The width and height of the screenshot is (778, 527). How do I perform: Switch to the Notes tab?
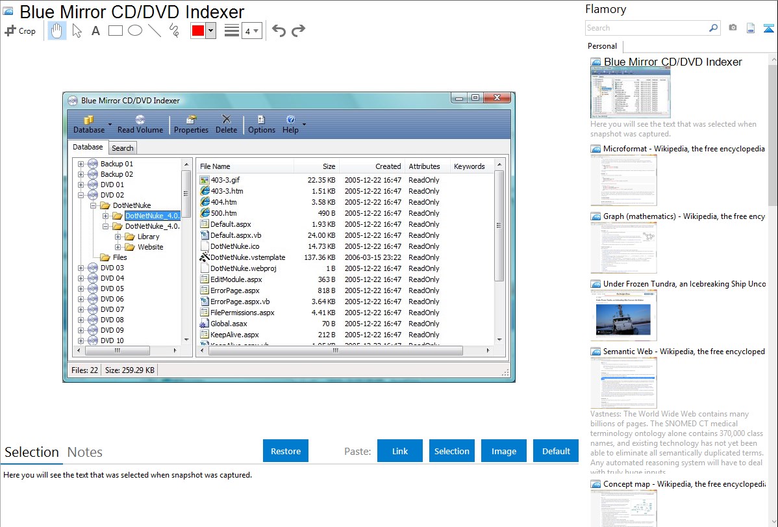pyautogui.click(x=85, y=452)
